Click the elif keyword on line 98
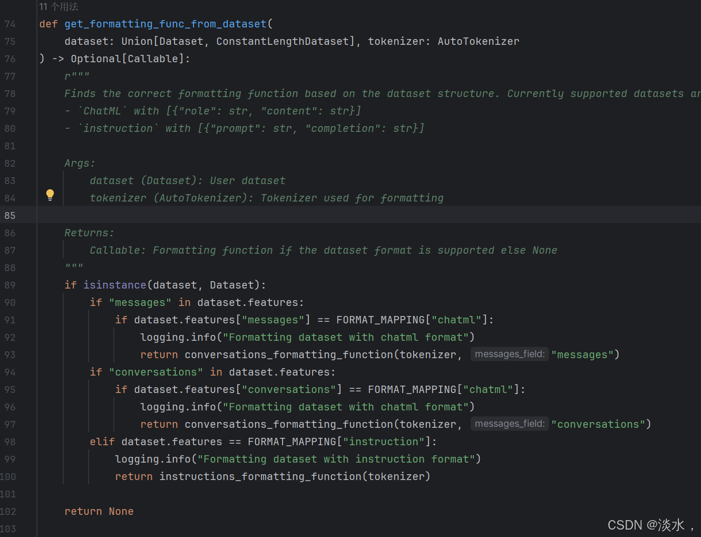The image size is (701, 537). click(102, 442)
